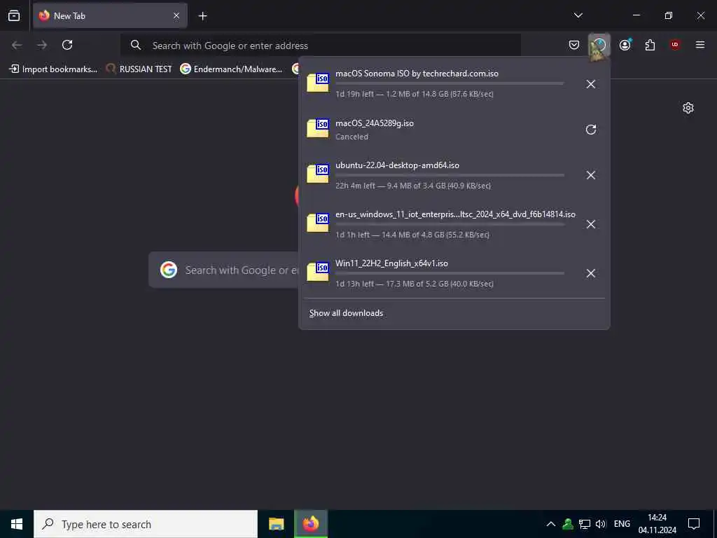This screenshot has height=538, width=717.
Task: Open RUSSIAN TEST bookmark
Action: point(139,69)
